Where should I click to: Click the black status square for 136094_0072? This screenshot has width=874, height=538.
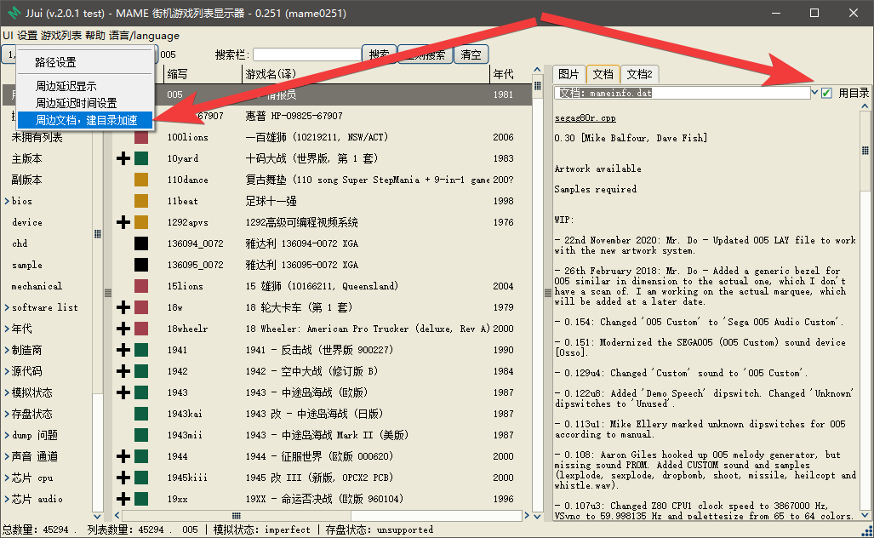[141, 243]
